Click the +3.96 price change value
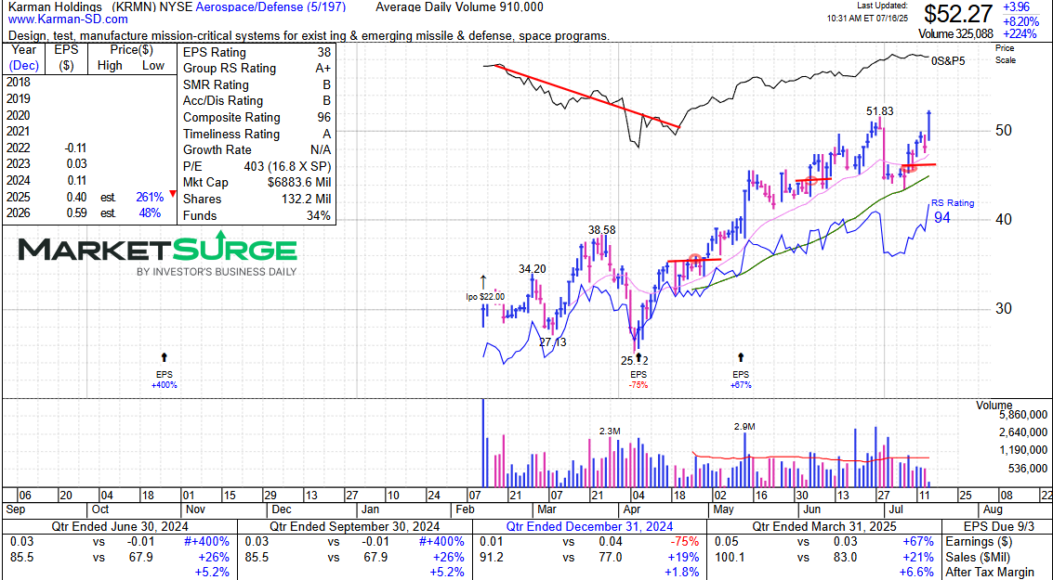 click(1017, 6)
